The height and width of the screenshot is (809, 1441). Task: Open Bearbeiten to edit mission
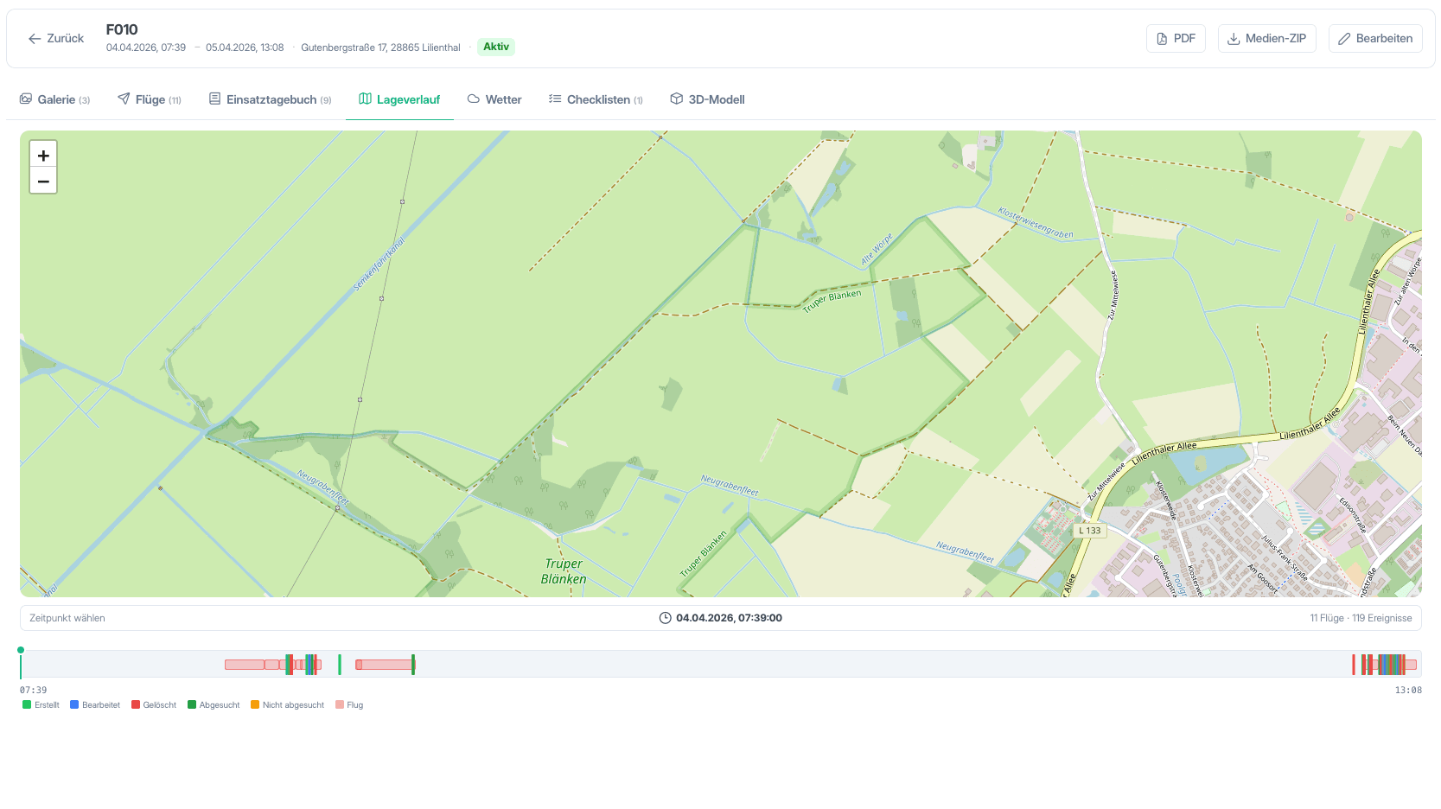[x=1375, y=39]
